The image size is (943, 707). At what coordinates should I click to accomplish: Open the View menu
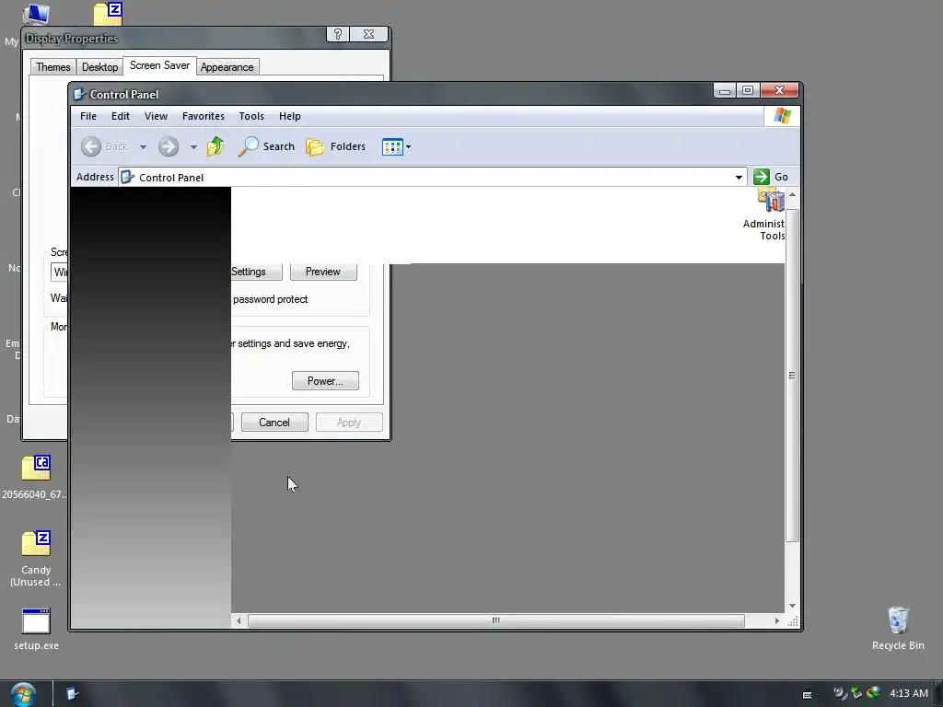pos(156,116)
